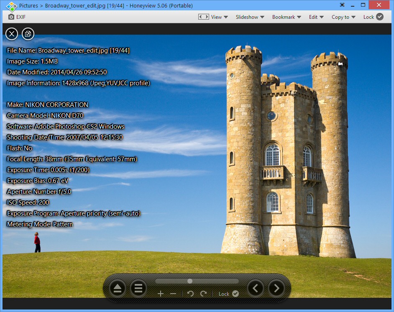Click the "File Name: Broadway_tower_edit.jpg" line
394x312 pixels.
pyautogui.click(x=68, y=51)
